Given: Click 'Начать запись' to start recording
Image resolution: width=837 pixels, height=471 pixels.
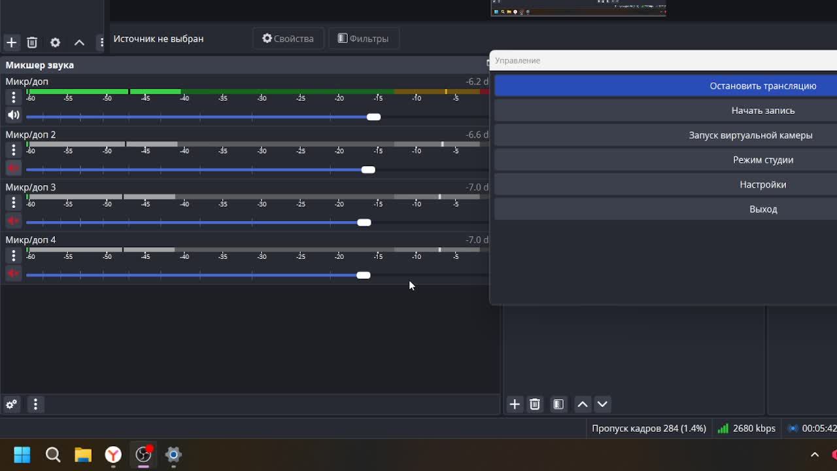Looking at the screenshot, I should click(666, 111).
